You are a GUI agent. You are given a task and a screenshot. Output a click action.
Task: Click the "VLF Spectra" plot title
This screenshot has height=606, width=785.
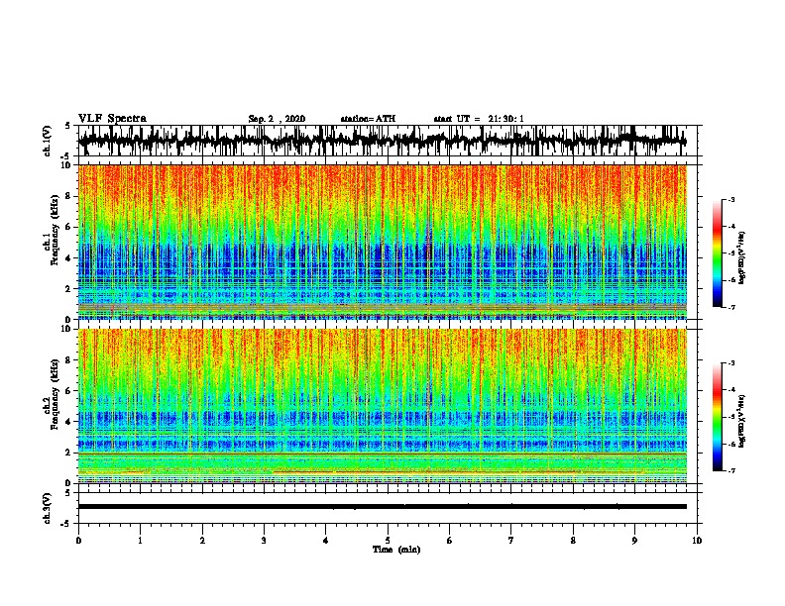(x=112, y=119)
